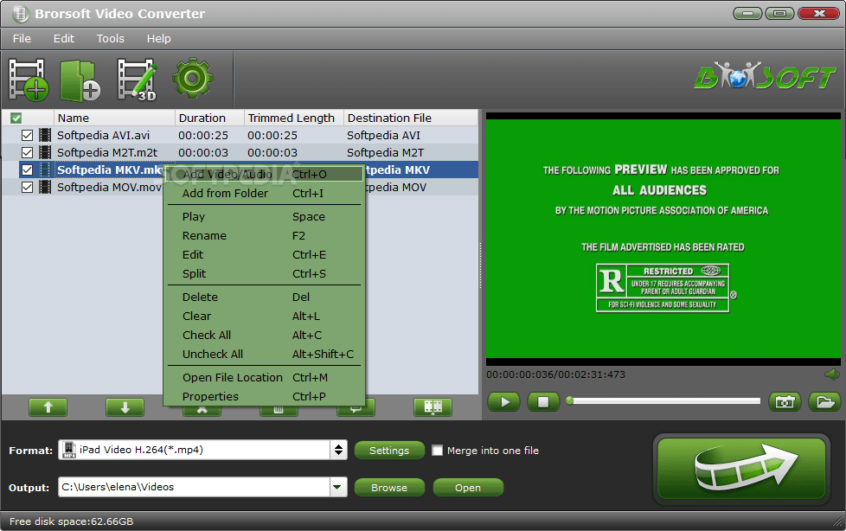The width and height of the screenshot is (846, 531).
Task: Click the film icon of Softpedia M2T.m2t
Action: pos(45,152)
